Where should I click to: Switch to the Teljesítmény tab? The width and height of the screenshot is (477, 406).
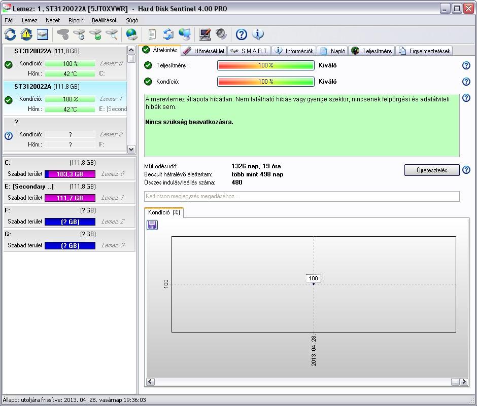[x=372, y=51]
